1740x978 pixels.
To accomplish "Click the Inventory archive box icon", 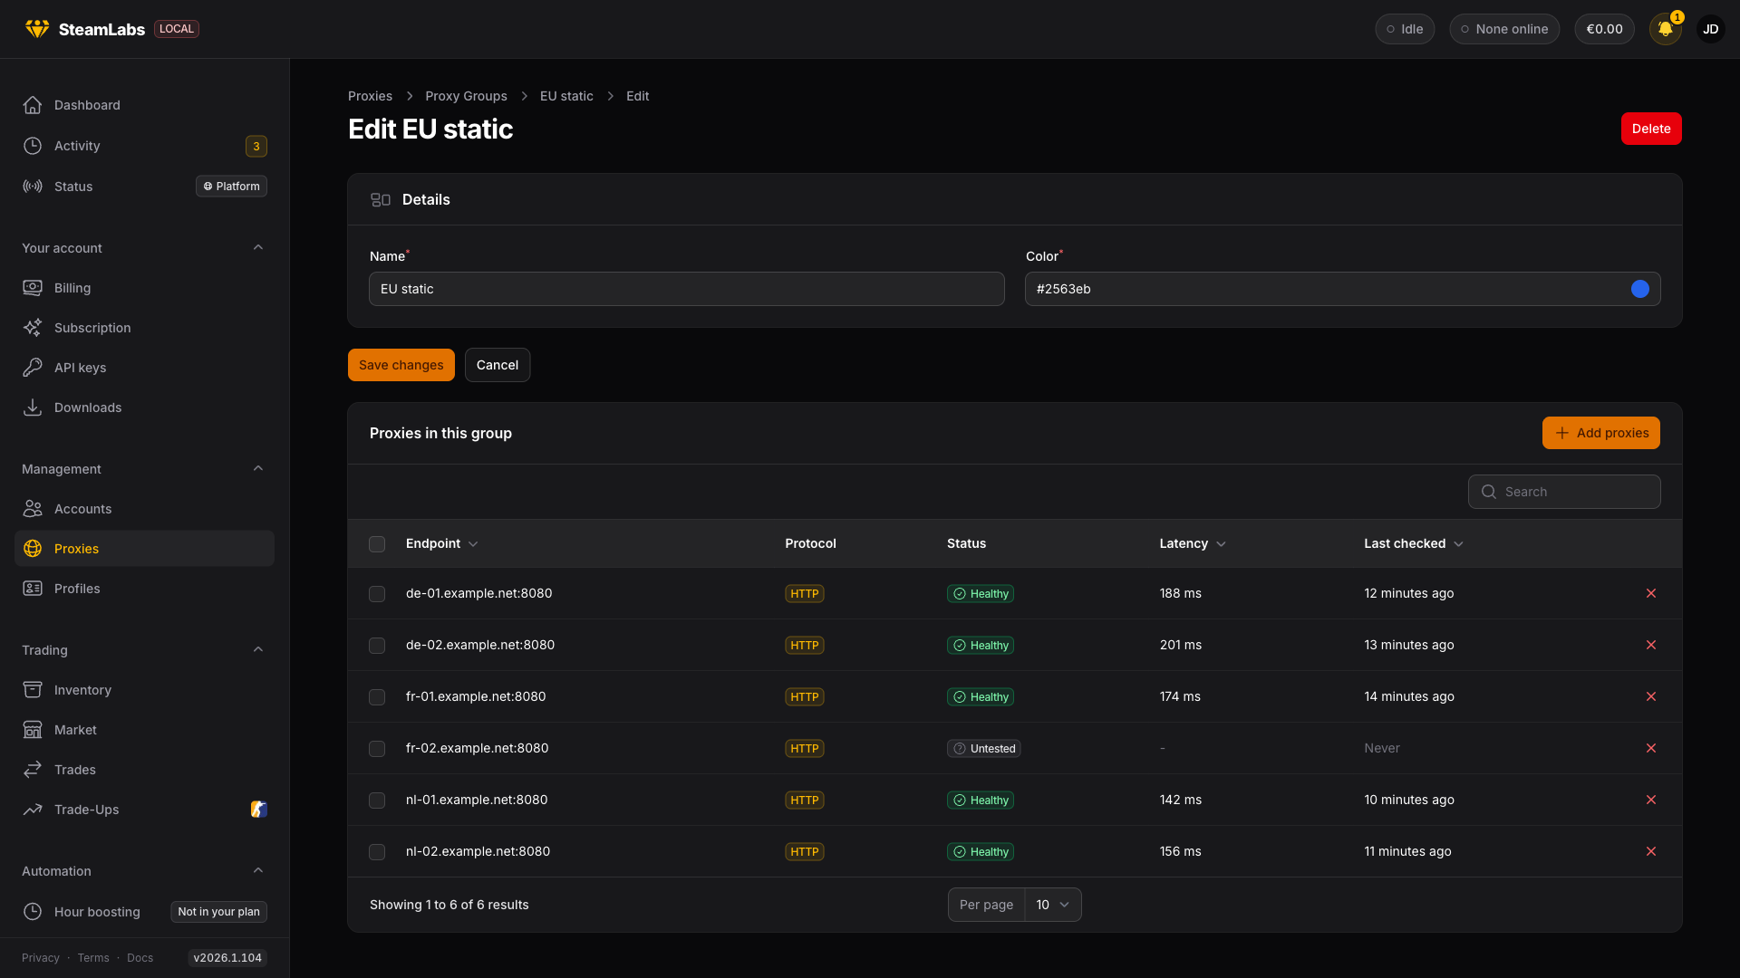I will tap(33, 690).
